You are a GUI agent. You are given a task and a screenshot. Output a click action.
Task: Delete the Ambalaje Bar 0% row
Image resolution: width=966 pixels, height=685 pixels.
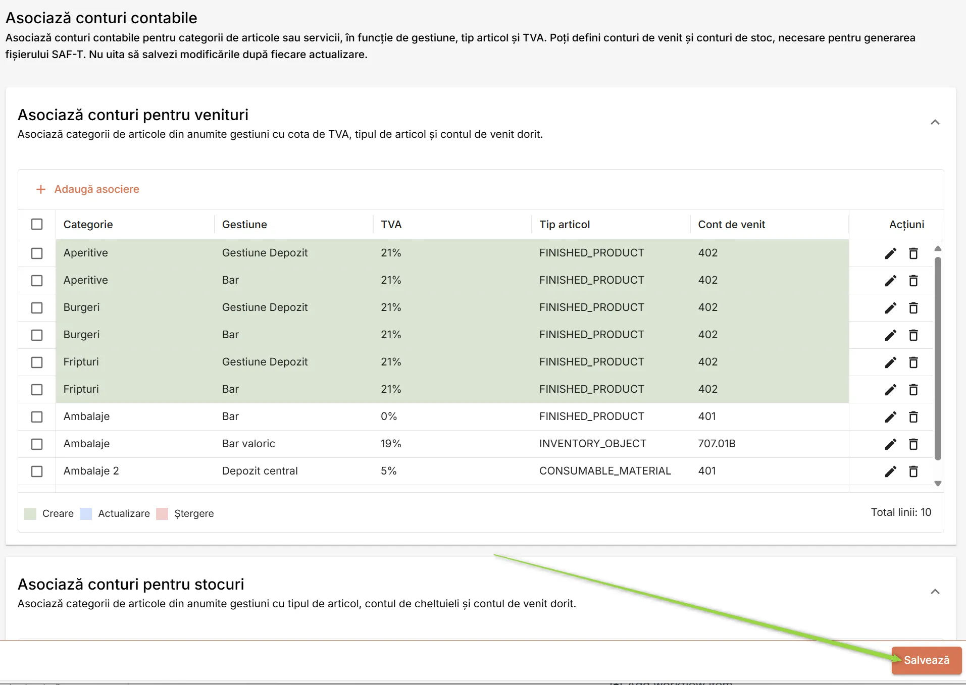click(x=913, y=417)
